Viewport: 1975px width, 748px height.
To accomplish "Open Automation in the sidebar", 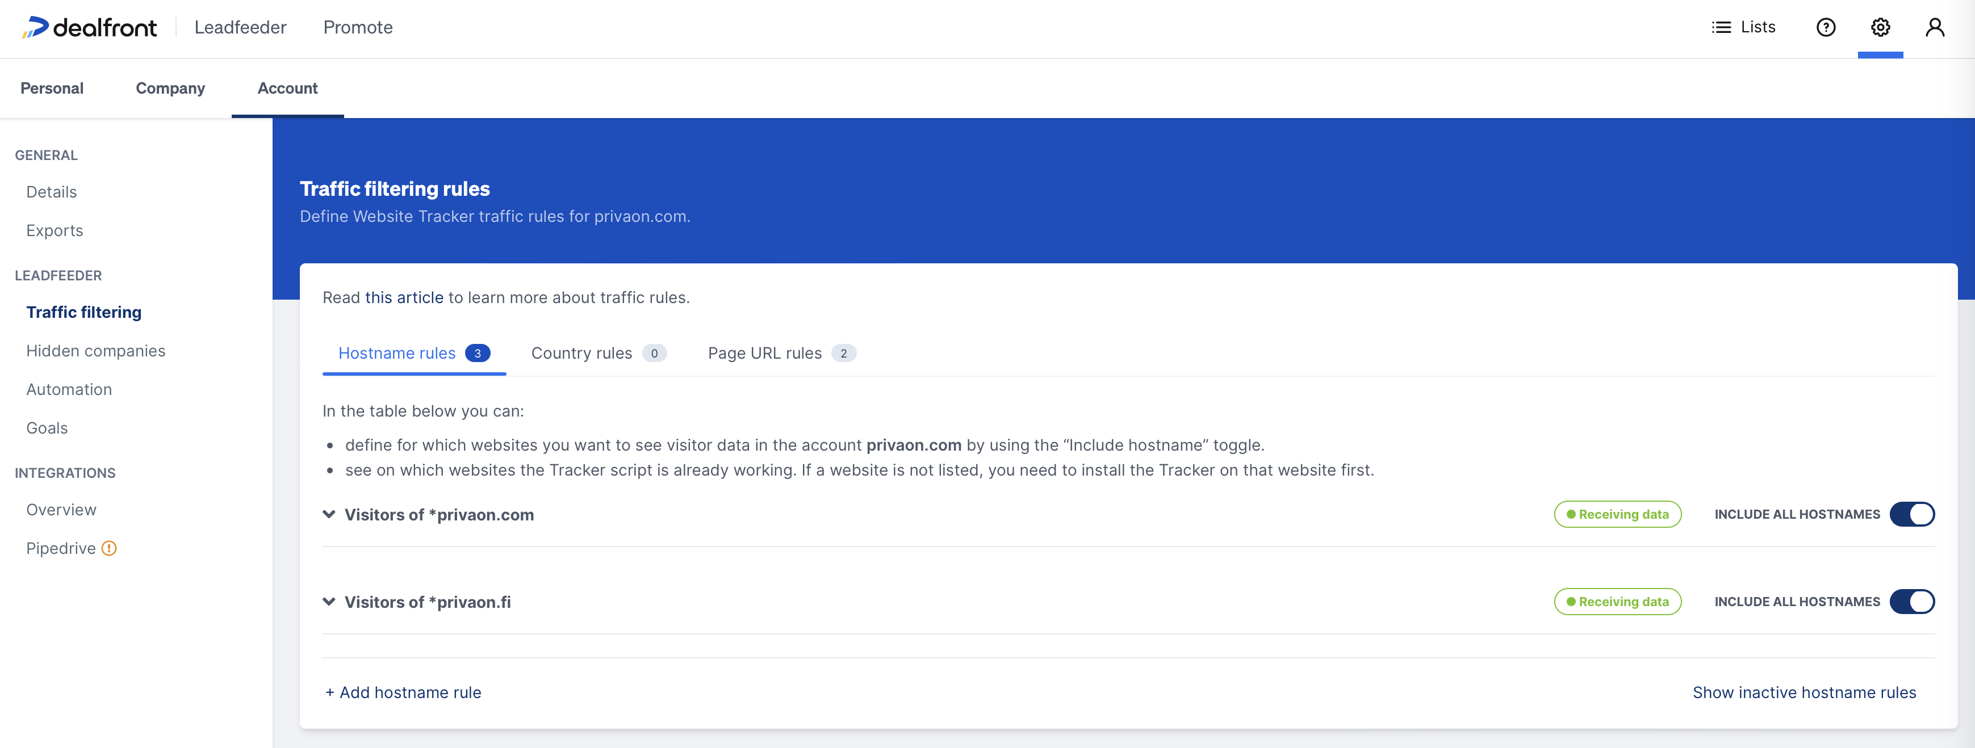I will pos(69,389).
